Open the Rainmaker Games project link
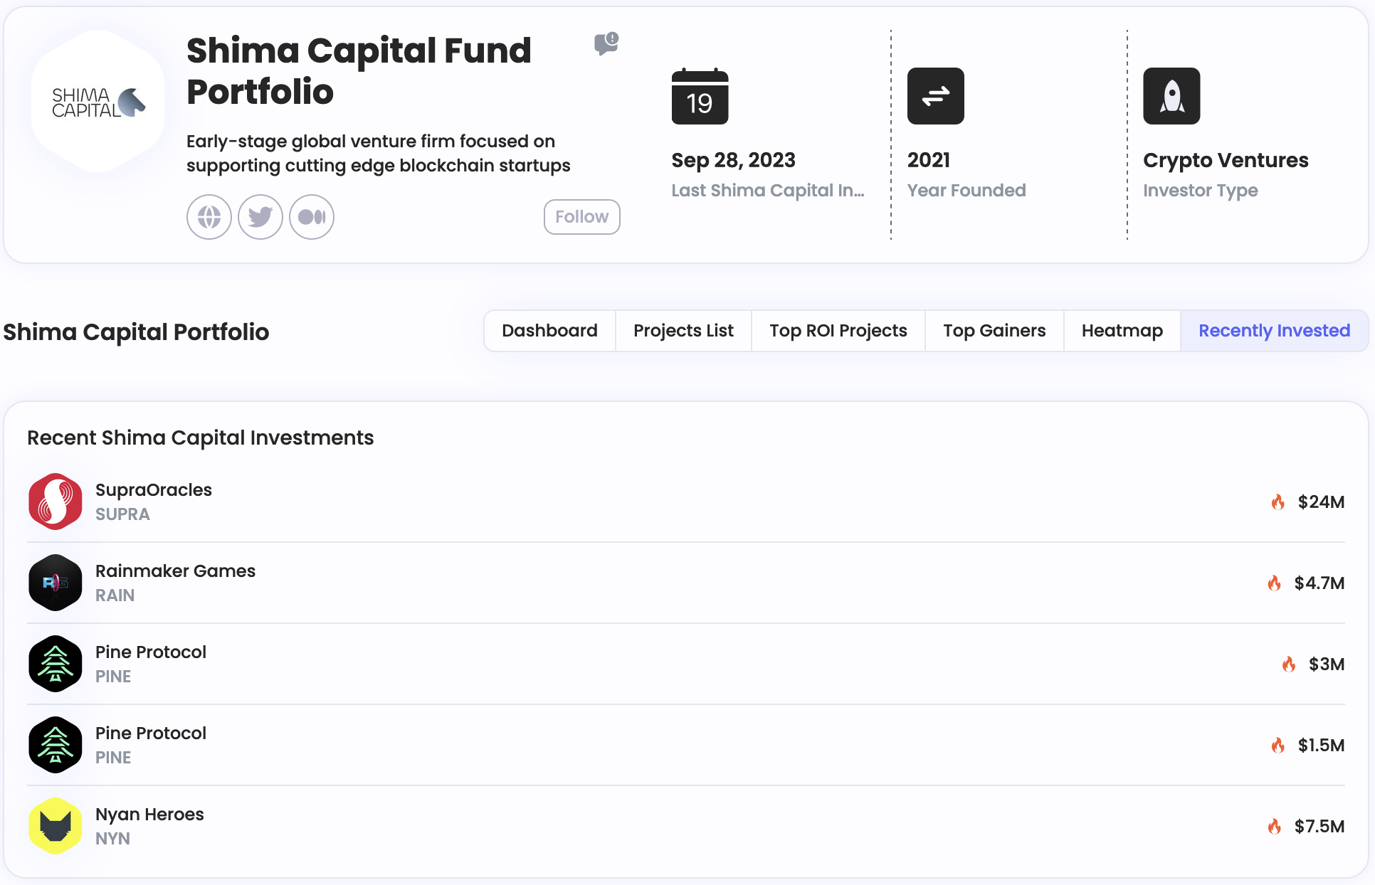The image size is (1375, 885). pos(175,571)
